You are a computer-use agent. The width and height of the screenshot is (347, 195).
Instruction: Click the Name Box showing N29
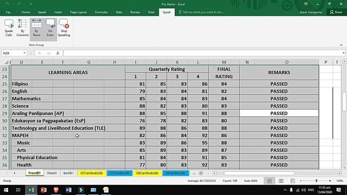click(12, 53)
